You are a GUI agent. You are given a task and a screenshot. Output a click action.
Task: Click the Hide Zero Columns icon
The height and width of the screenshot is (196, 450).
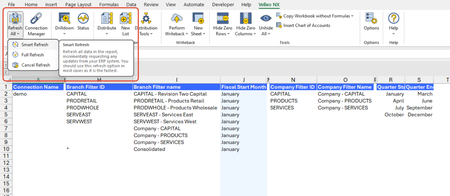click(245, 18)
